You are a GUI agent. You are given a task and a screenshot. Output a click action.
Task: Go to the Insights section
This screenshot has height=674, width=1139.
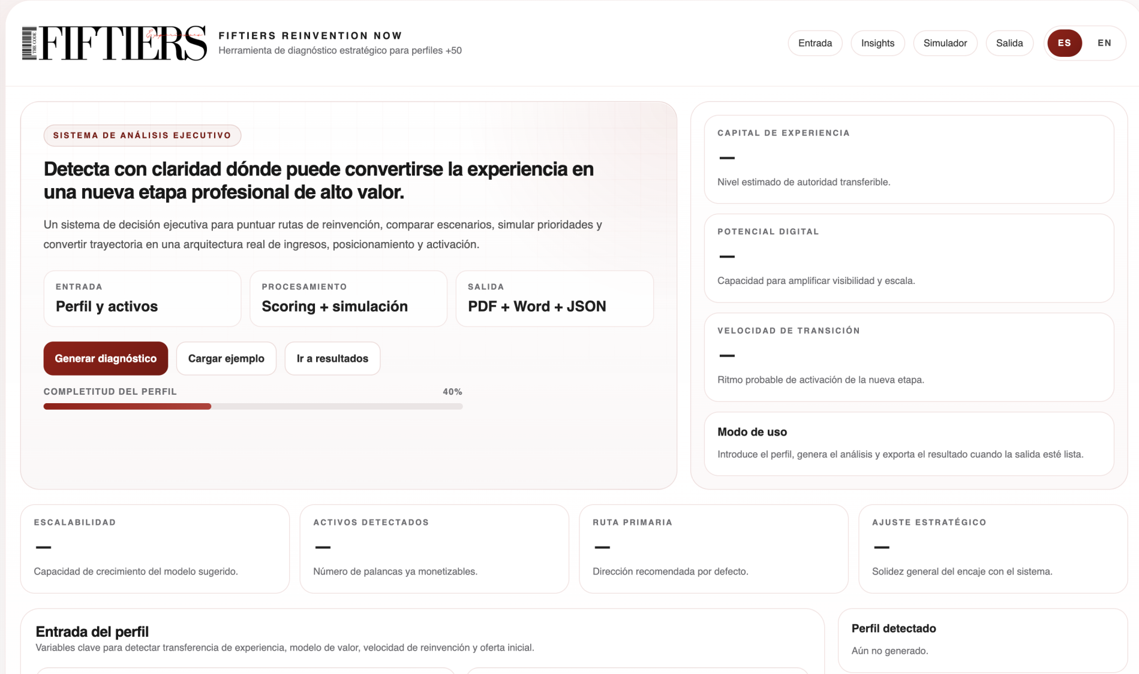(x=877, y=43)
